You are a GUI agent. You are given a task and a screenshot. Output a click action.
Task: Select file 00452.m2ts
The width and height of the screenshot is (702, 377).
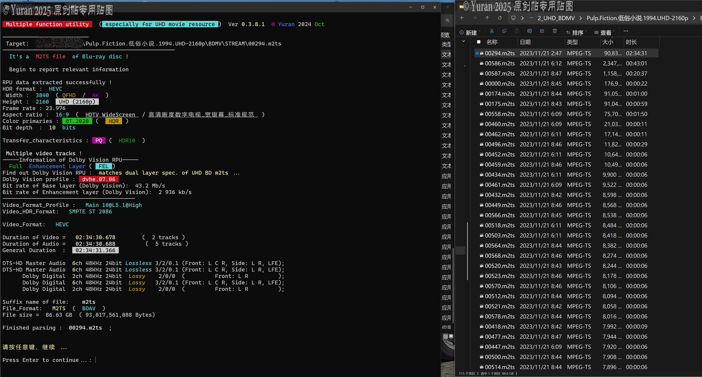click(500, 155)
